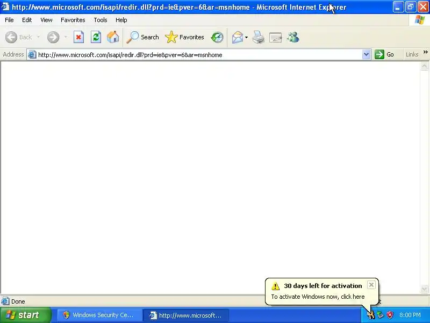Expand the Address bar URL dropdown

(x=366, y=55)
